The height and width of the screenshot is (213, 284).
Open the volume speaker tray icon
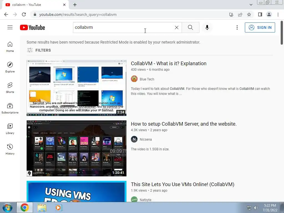point(256,208)
